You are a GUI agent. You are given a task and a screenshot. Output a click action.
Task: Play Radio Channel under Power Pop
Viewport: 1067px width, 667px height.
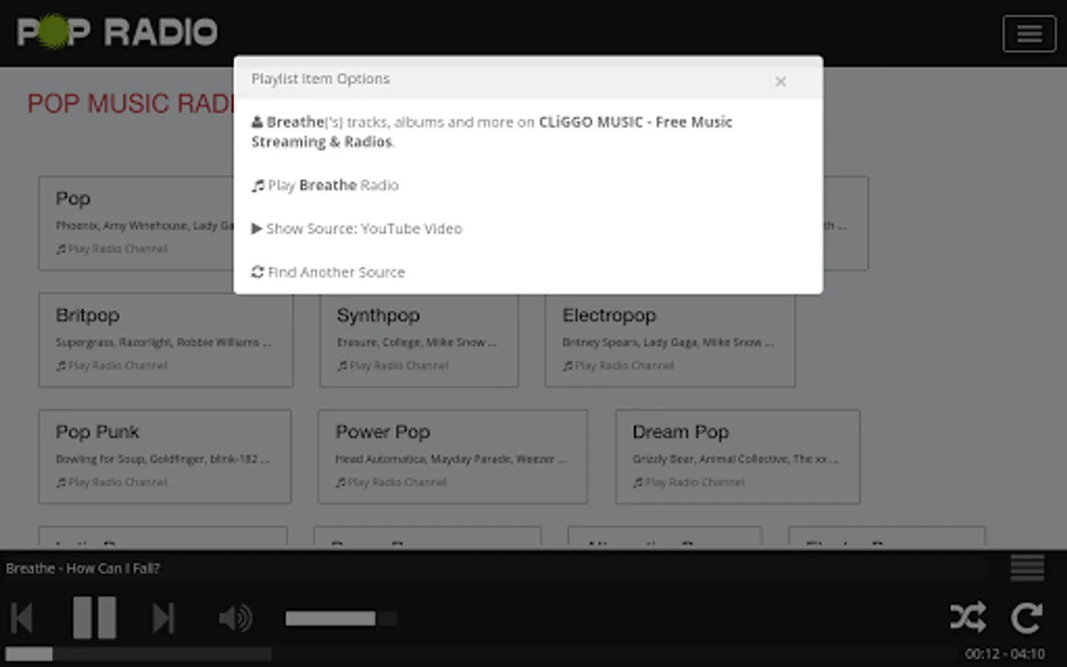point(391,482)
